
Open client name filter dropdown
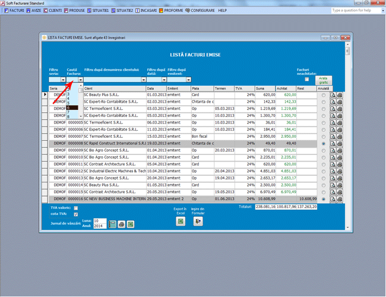pos(144,80)
